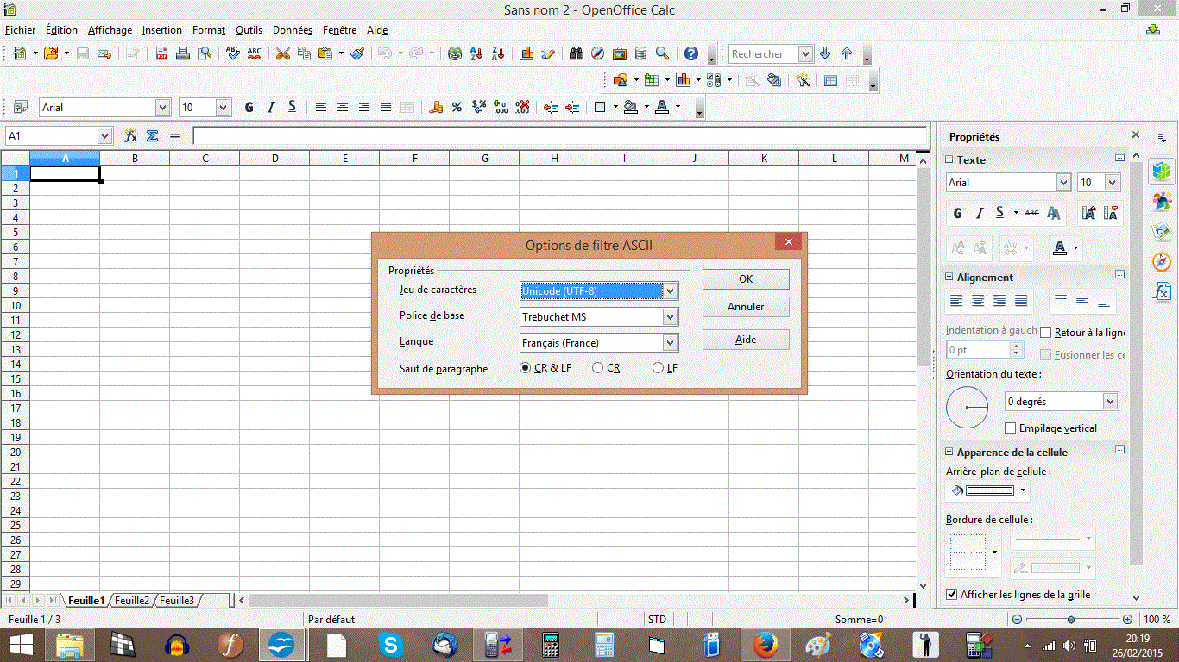The image size is (1179, 662).
Task: Click the Cut scissors icon
Action: [x=282, y=53]
